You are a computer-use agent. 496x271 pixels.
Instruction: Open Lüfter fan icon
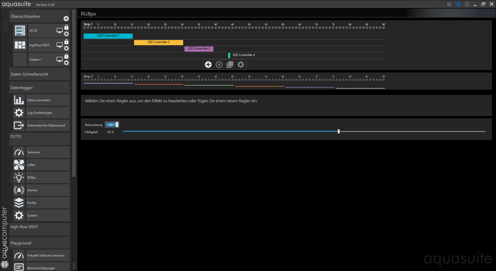point(19,165)
